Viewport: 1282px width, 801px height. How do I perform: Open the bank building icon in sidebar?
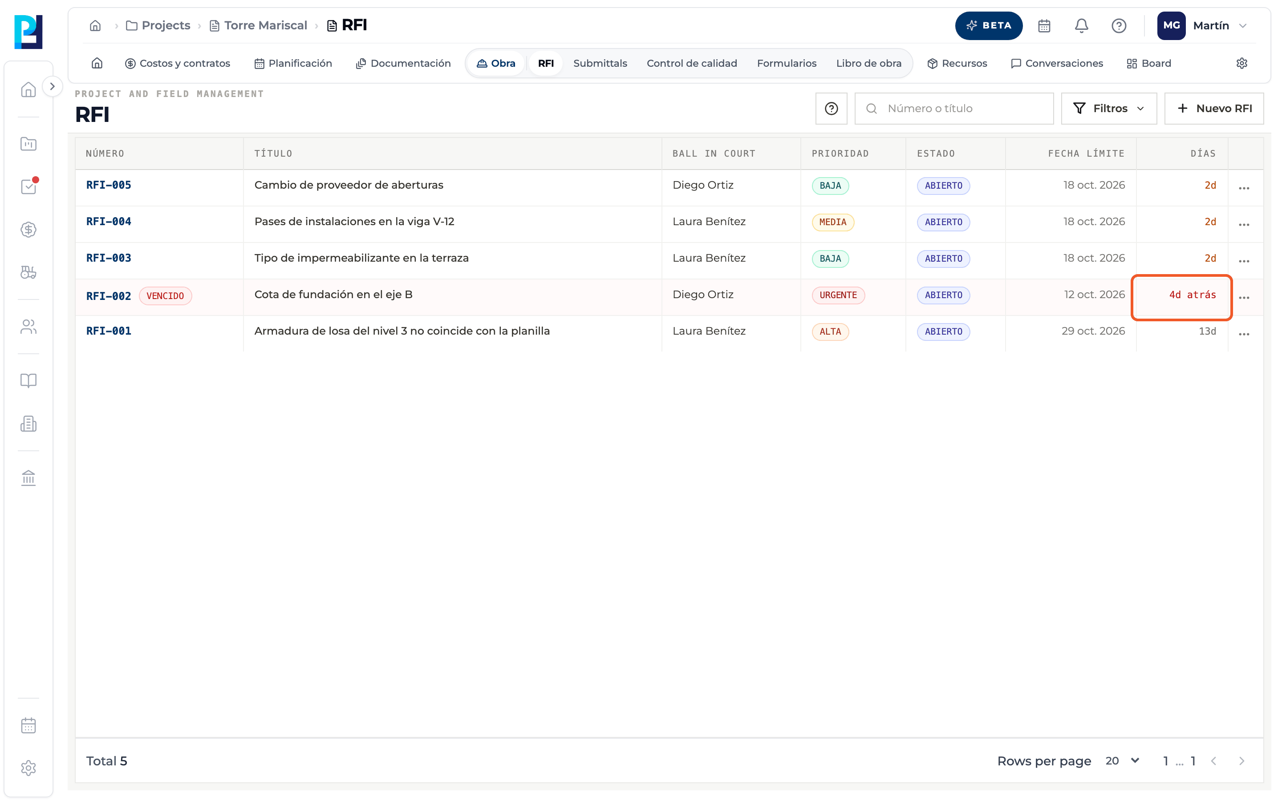28,478
